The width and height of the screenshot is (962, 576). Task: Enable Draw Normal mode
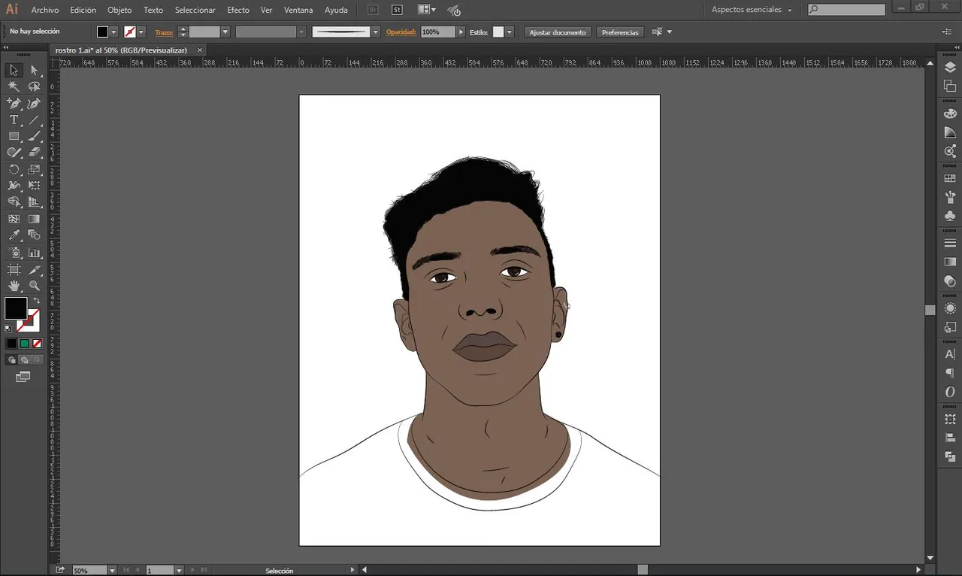point(11,360)
